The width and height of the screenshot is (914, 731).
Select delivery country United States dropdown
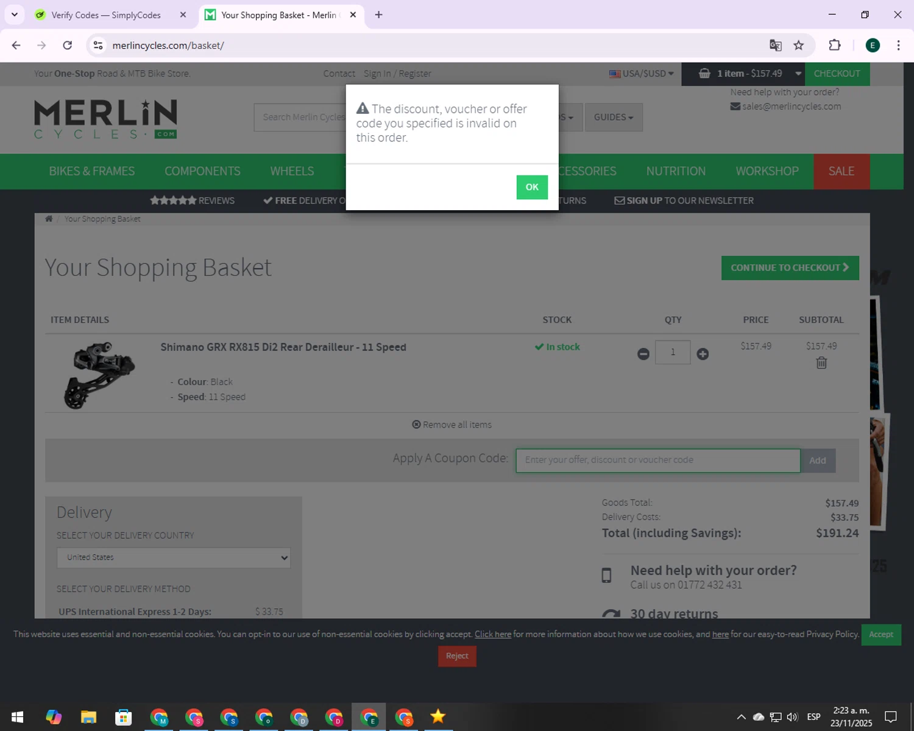tap(174, 557)
